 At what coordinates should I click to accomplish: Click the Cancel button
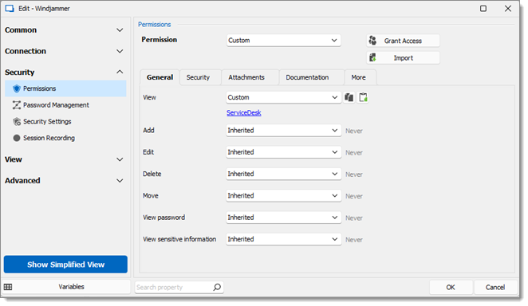495,288
